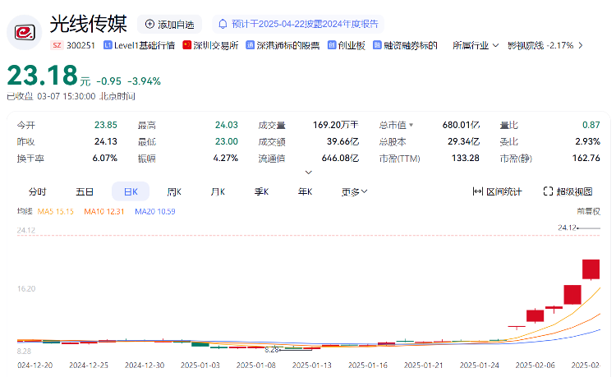Click the plus icon in 添加自选
616x377 pixels.
pyautogui.click(x=149, y=24)
